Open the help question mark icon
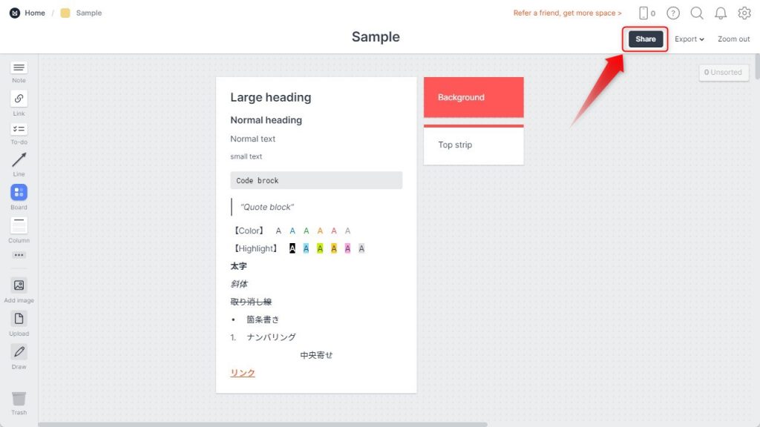The height and width of the screenshot is (427, 760). click(x=672, y=13)
